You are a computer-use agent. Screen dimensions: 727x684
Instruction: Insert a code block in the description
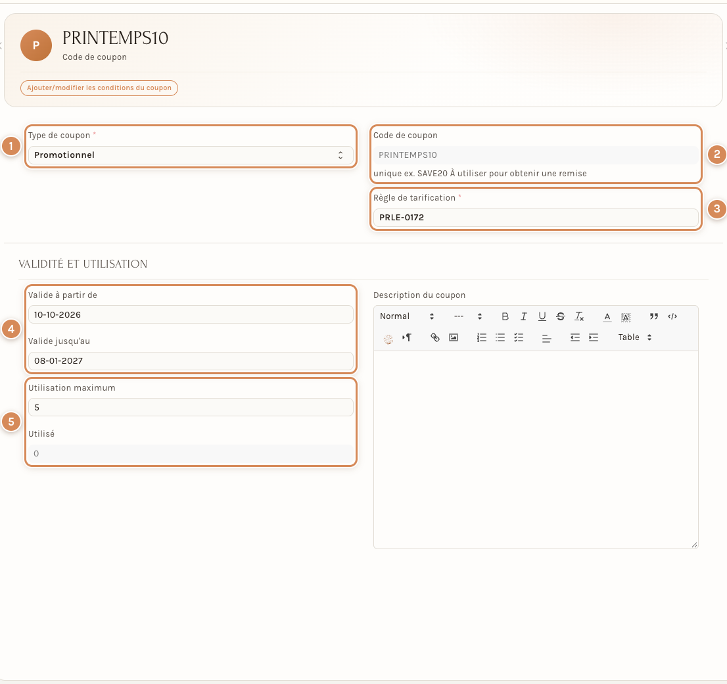pos(672,316)
